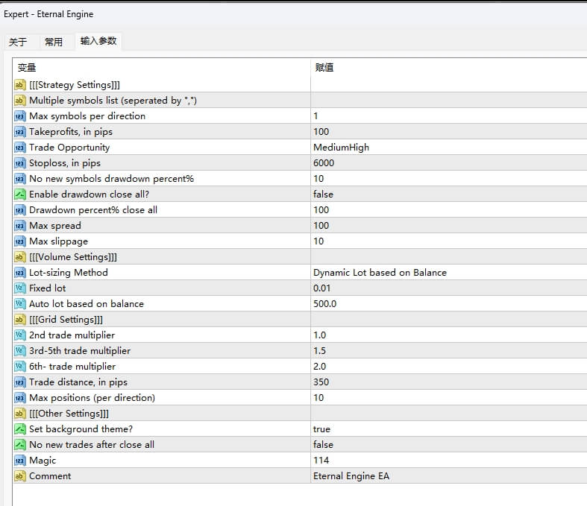This screenshot has width=587, height=506.
Task: Edit 6th- trade multiplier value 2.0
Action: click(320, 367)
